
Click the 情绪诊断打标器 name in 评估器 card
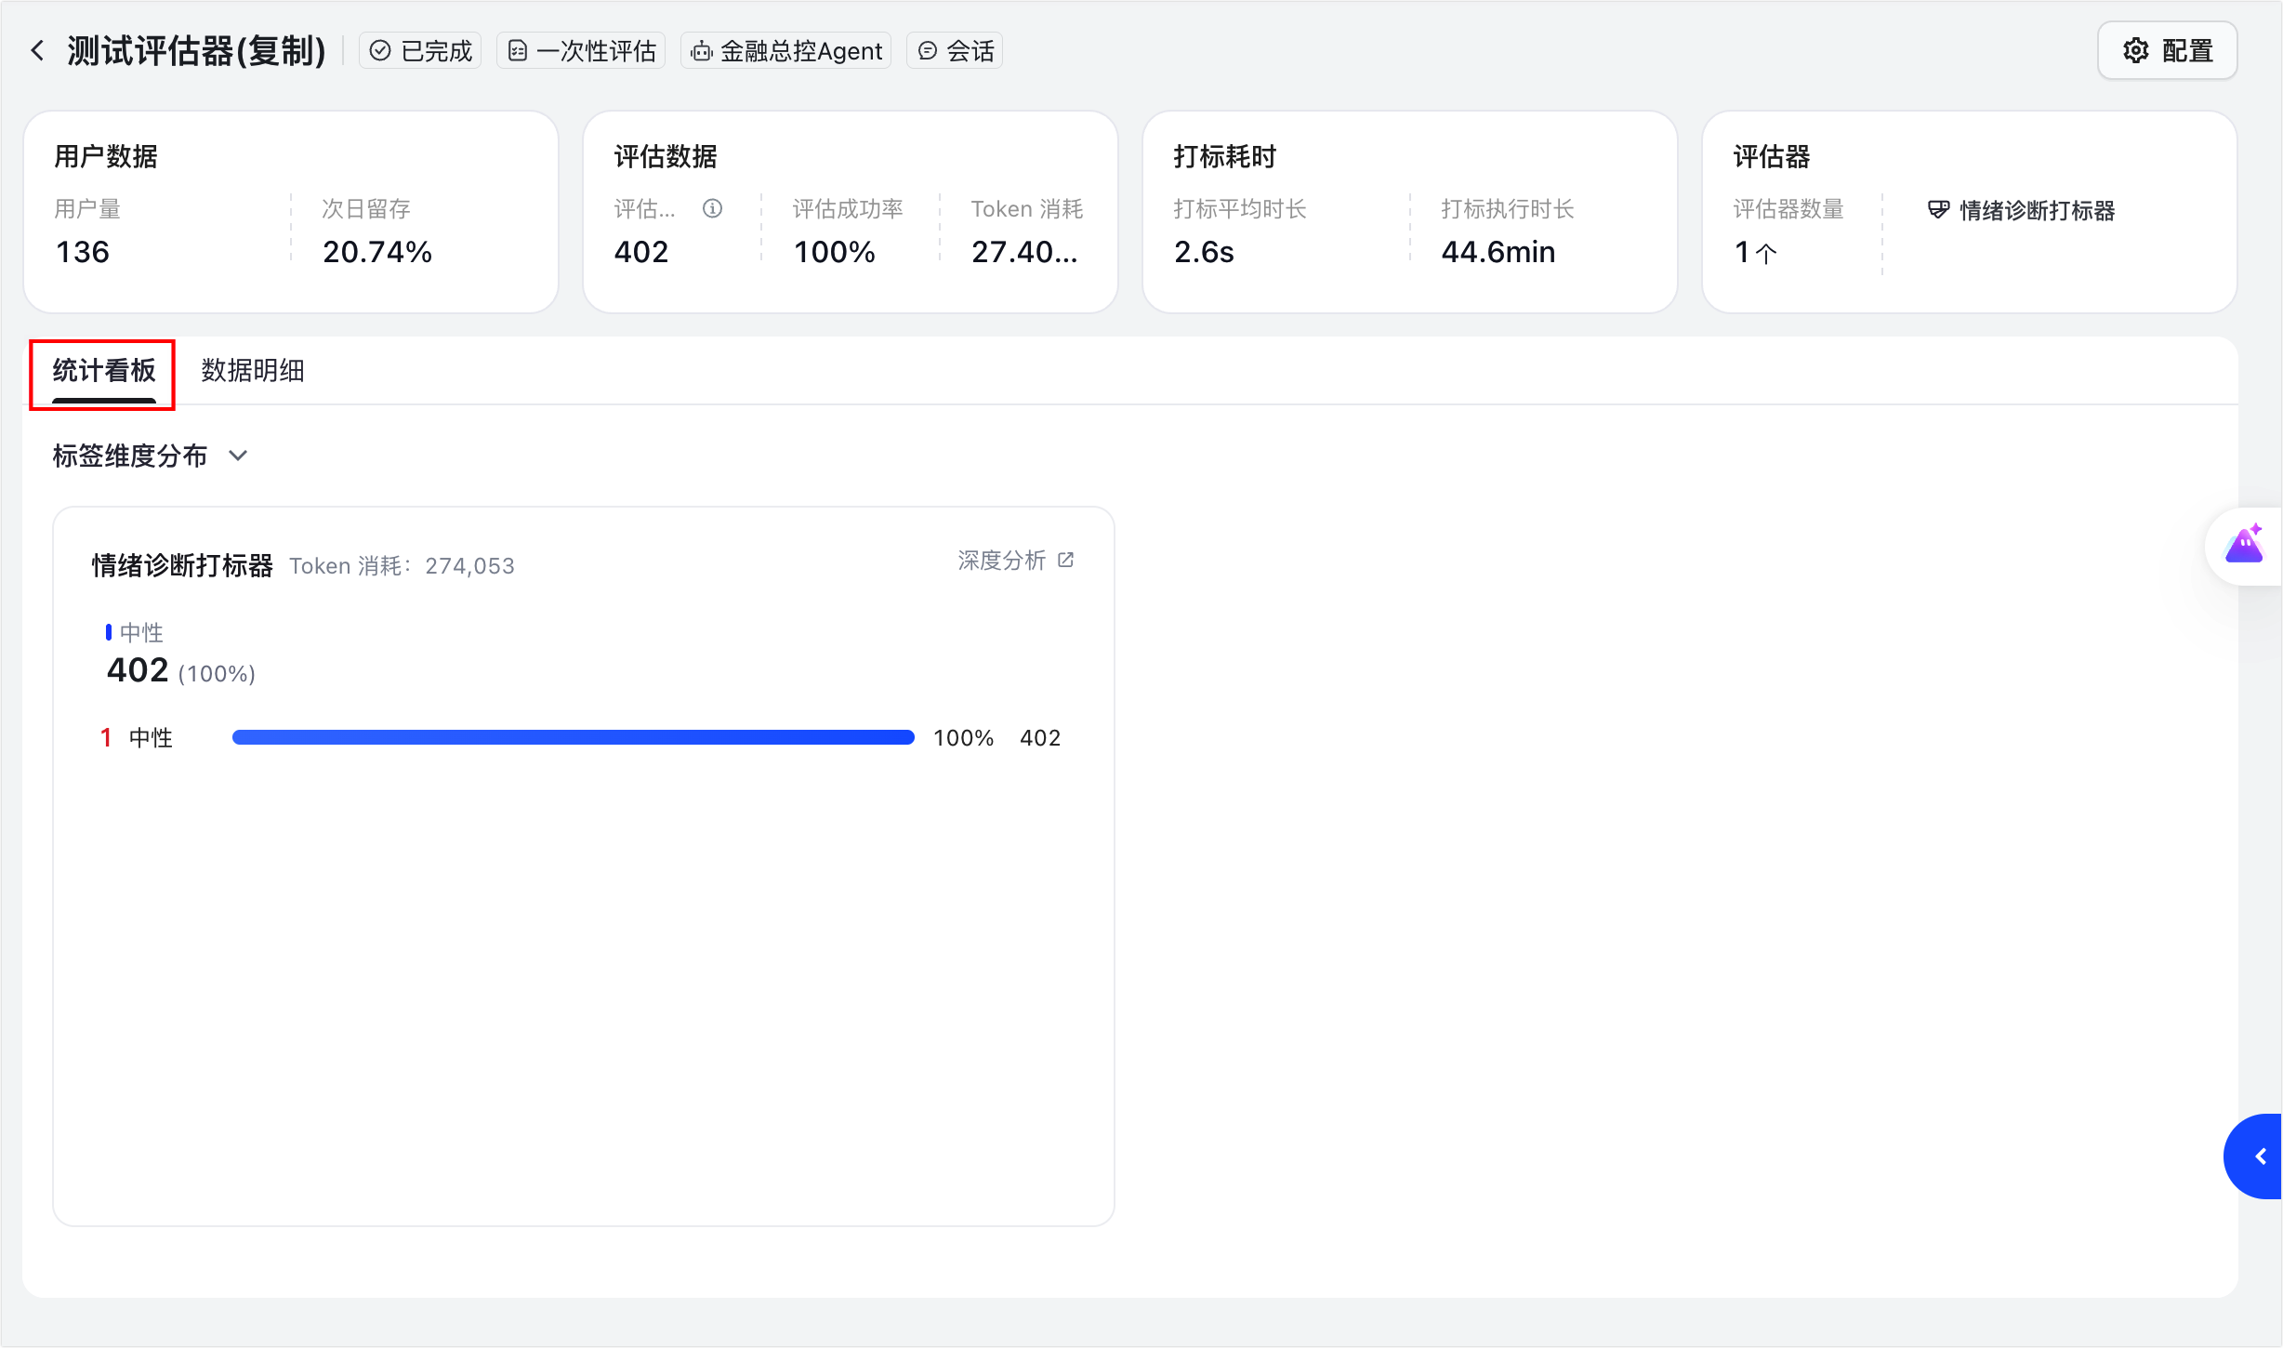(2037, 210)
